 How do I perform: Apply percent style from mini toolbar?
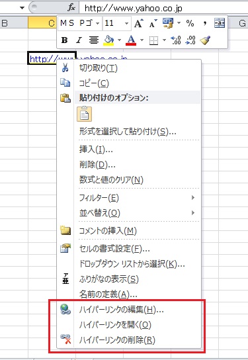pos(190,23)
